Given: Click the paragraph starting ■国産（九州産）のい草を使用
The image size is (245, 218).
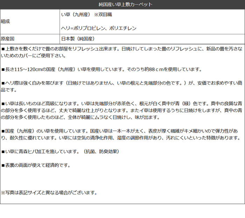Looking at the screenshot, I should (x=121, y=134).
